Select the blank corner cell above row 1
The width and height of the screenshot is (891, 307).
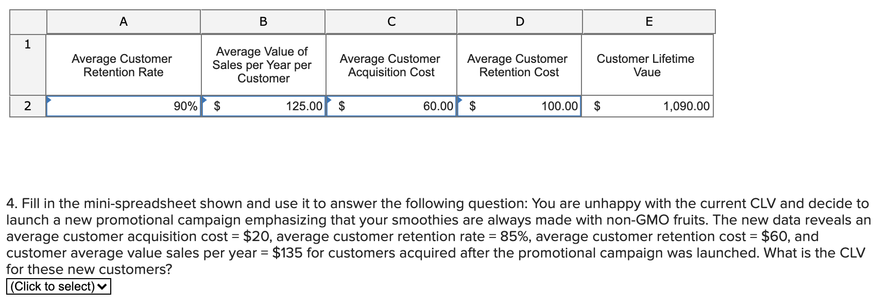(x=27, y=21)
